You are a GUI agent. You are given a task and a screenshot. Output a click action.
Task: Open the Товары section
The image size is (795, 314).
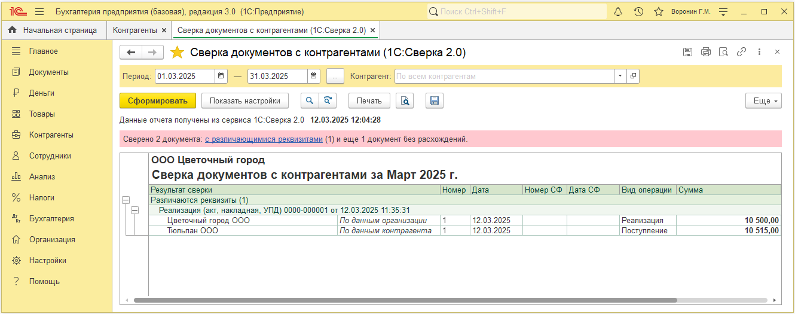[x=56, y=114]
